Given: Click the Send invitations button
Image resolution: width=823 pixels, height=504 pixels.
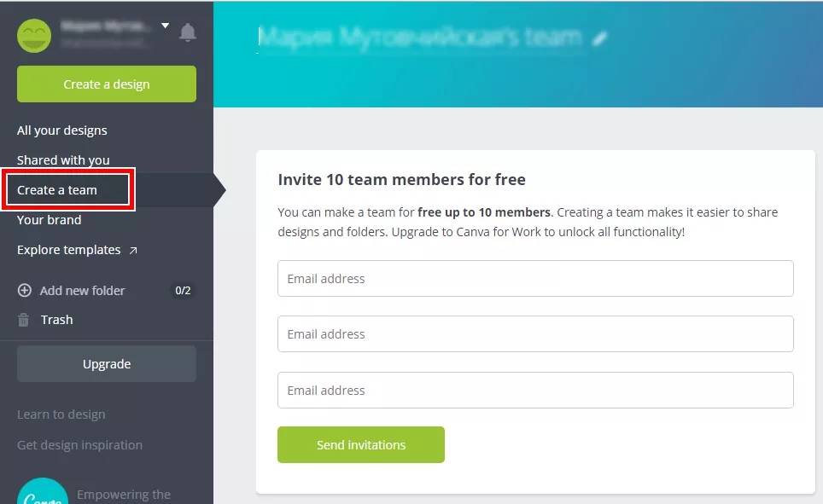Looking at the screenshot, I should pyautogui.click(x=361, y=445).
